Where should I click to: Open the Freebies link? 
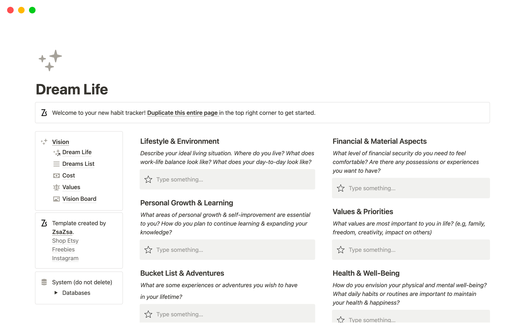point(63,250)
